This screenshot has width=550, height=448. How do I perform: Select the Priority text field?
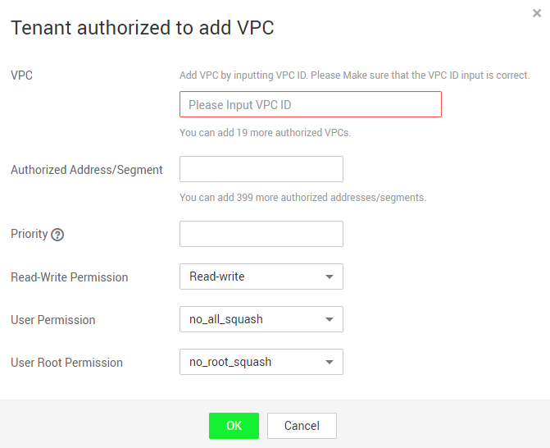pos(261,234)
